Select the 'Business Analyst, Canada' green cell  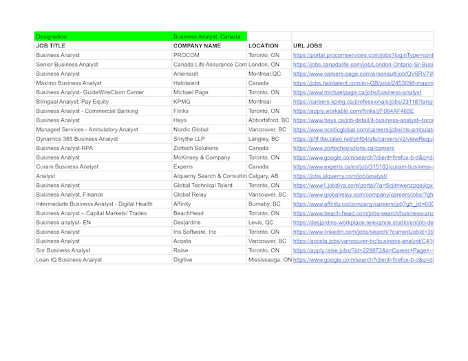(209, 36)
